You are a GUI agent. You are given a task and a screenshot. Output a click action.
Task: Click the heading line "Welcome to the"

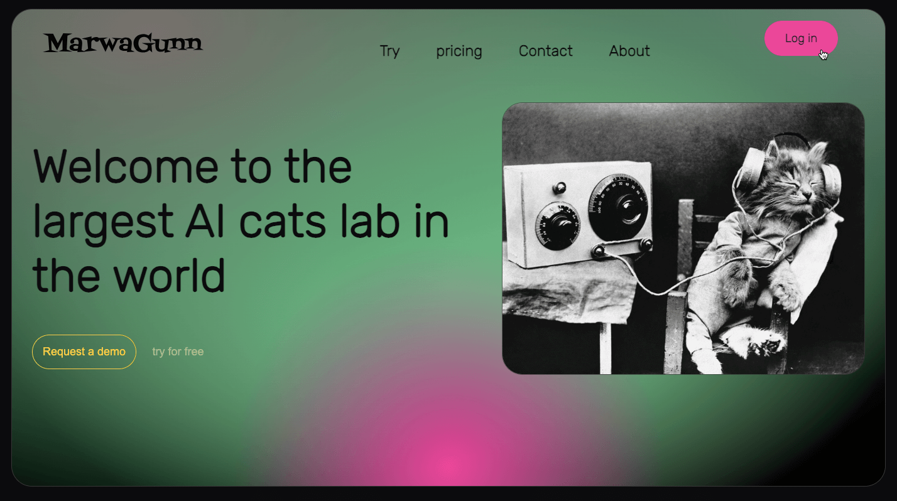click(192, 166)
